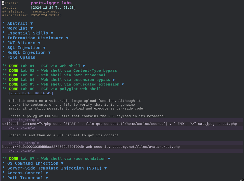Expand Access Control fold arrow
Viewport: 244px width, 181px height.
click(x=47, y=173)
